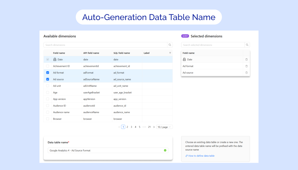Click the green checkmark in table name field
The height and width of the screenshot is (170, 298).
[165, 150]
